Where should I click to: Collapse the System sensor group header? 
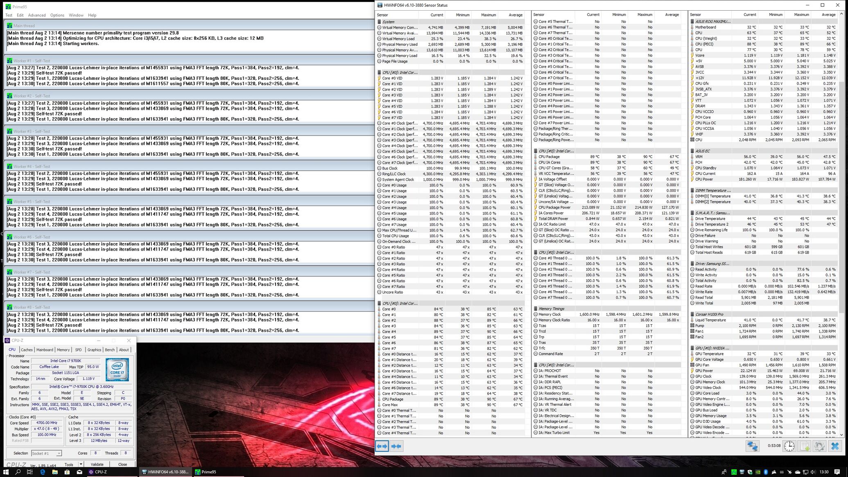pyautogui.click(x=388, y=22)
